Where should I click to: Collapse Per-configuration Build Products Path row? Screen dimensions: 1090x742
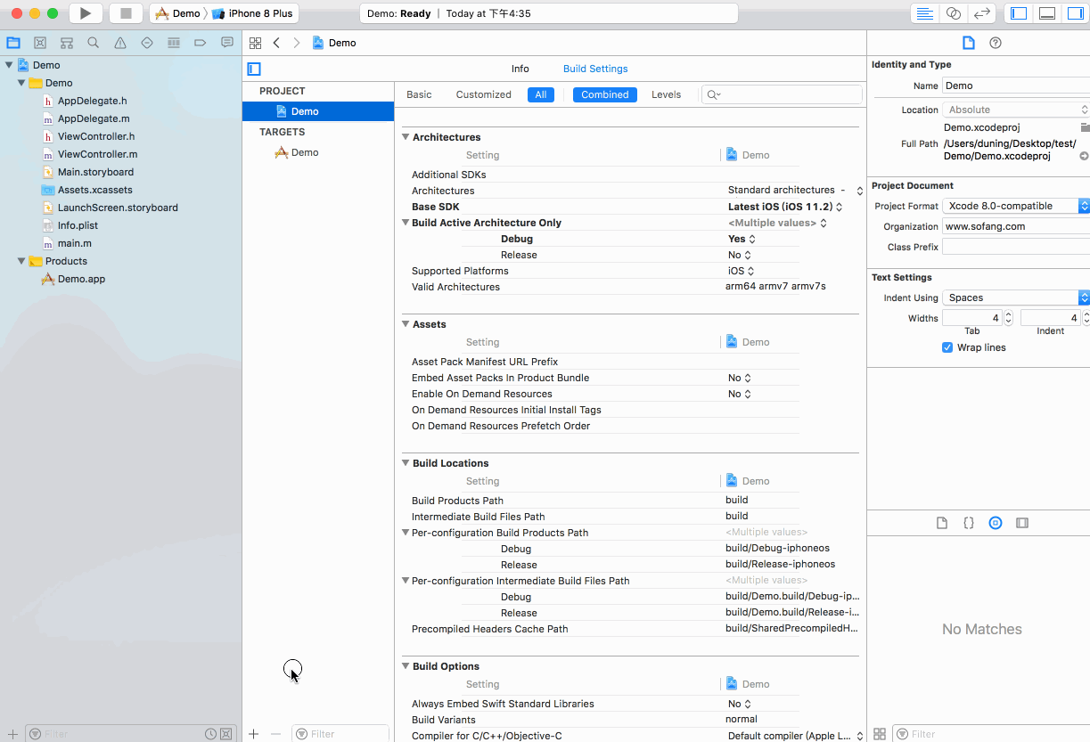pyautogui.click(x=406, y=533)
